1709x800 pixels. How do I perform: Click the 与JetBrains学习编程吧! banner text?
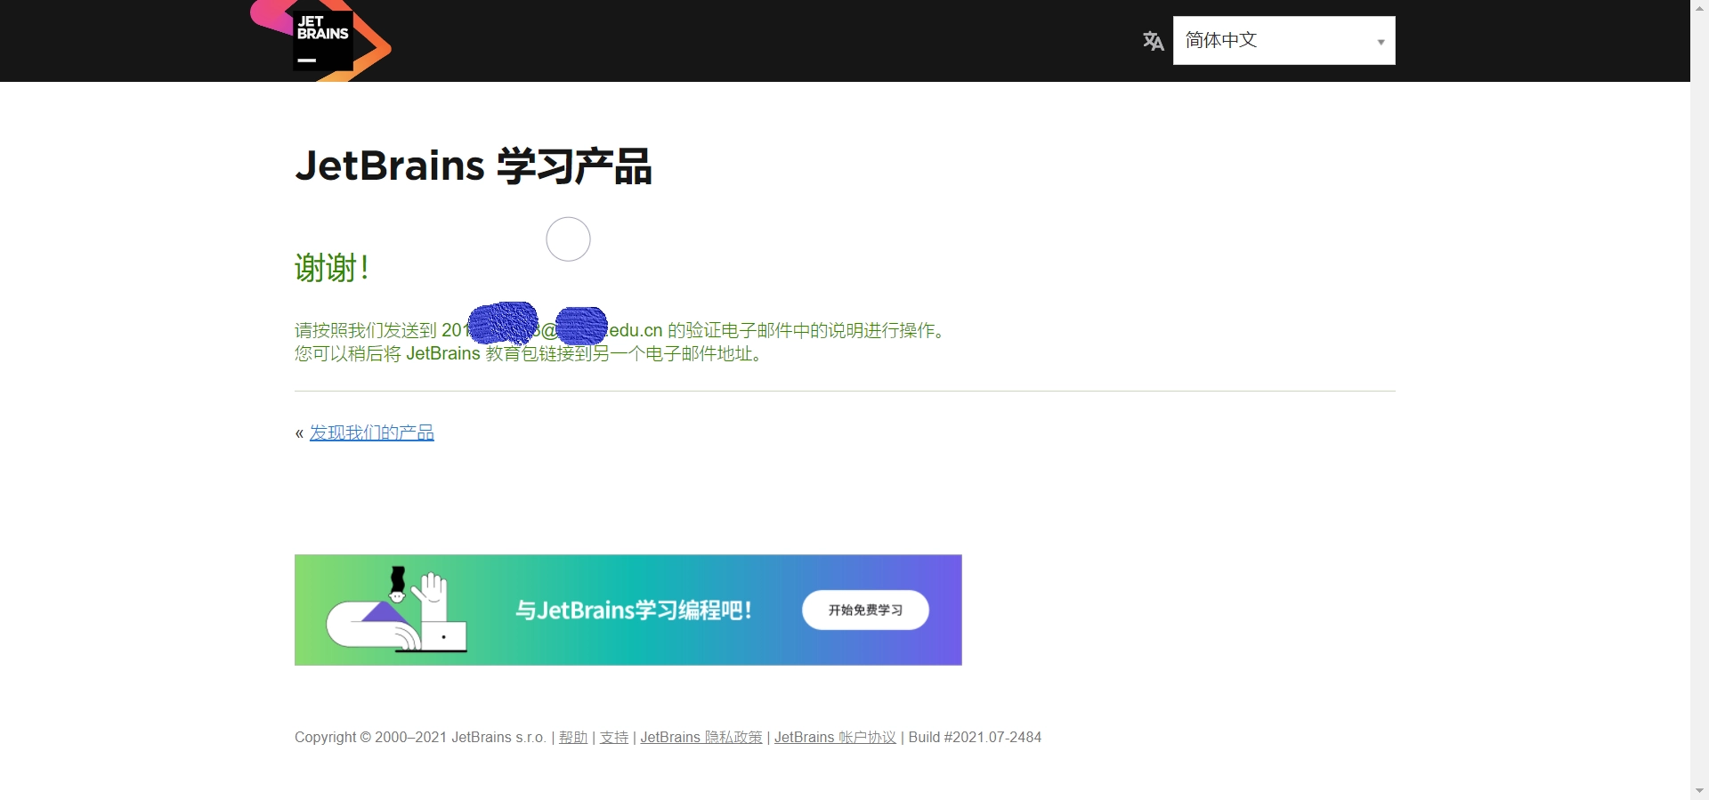pos(634,610)
